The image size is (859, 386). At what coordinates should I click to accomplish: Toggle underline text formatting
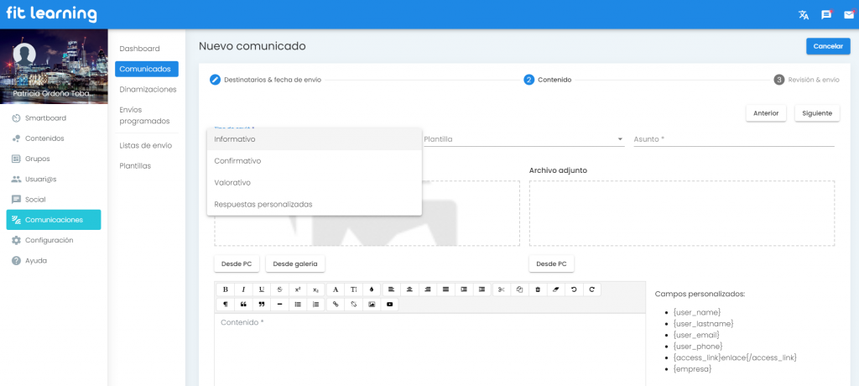pyautogui.click(x=262, y=289)
